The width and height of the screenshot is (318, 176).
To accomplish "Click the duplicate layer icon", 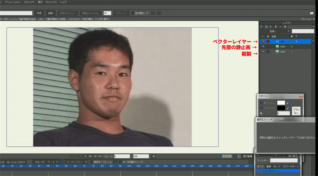I will coord(266,27).
